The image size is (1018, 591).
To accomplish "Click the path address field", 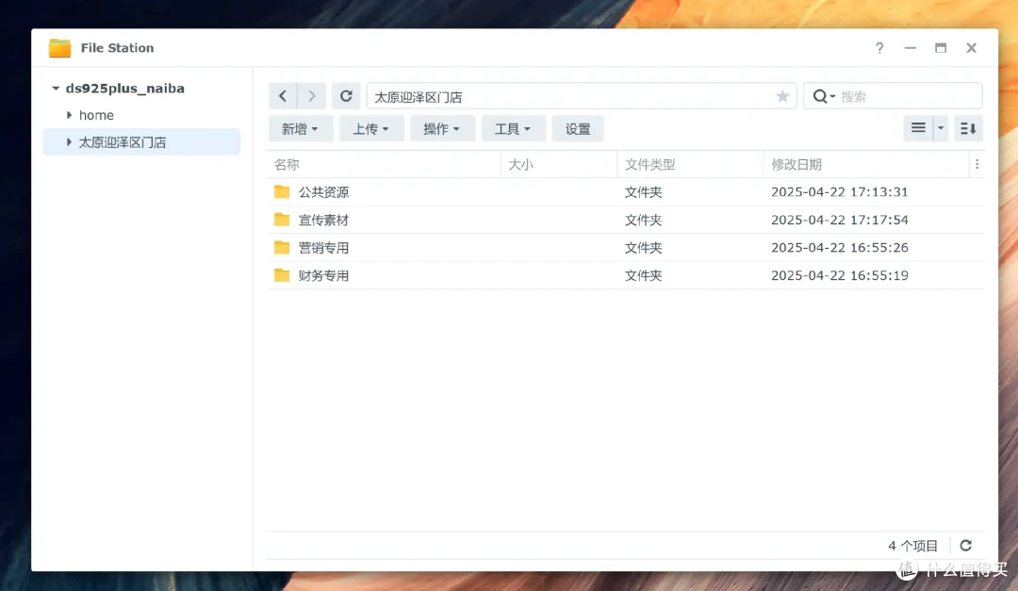I will (x=581, y=96).
